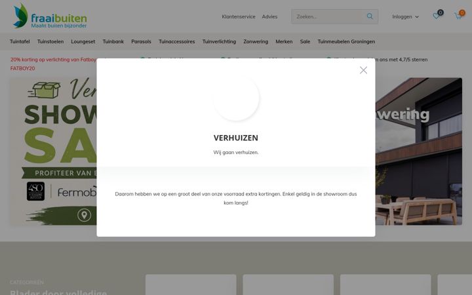
Task: Open Tuinmeubelen Groningen menu item
Action: tap(346, 41)
